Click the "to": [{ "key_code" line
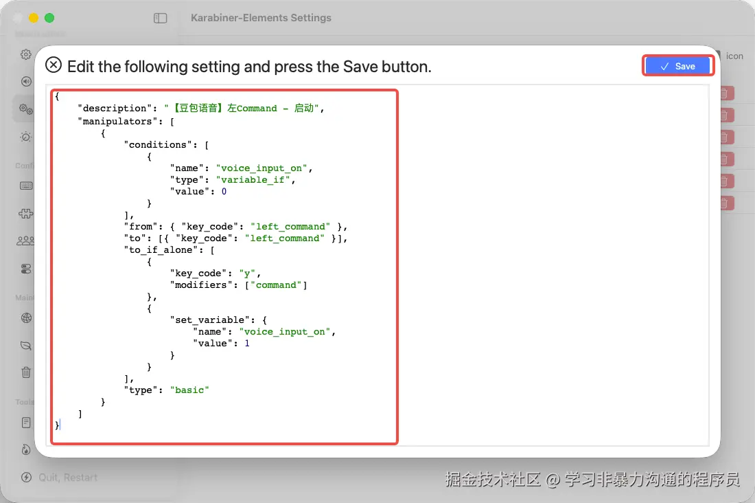 point(235,238)
